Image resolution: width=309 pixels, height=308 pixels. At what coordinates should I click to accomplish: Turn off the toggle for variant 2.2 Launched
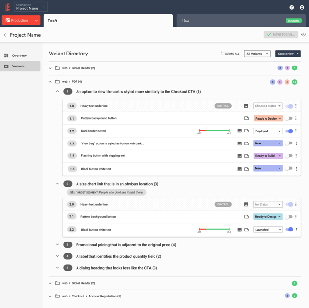point(289,230)
